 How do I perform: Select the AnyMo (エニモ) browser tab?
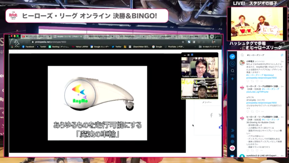[68, 36]
